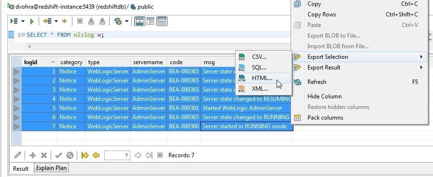The height and width of the screenshot is (177, 433).
Task: Click the stop fetching square icon near Records
Action: point(160,155)
